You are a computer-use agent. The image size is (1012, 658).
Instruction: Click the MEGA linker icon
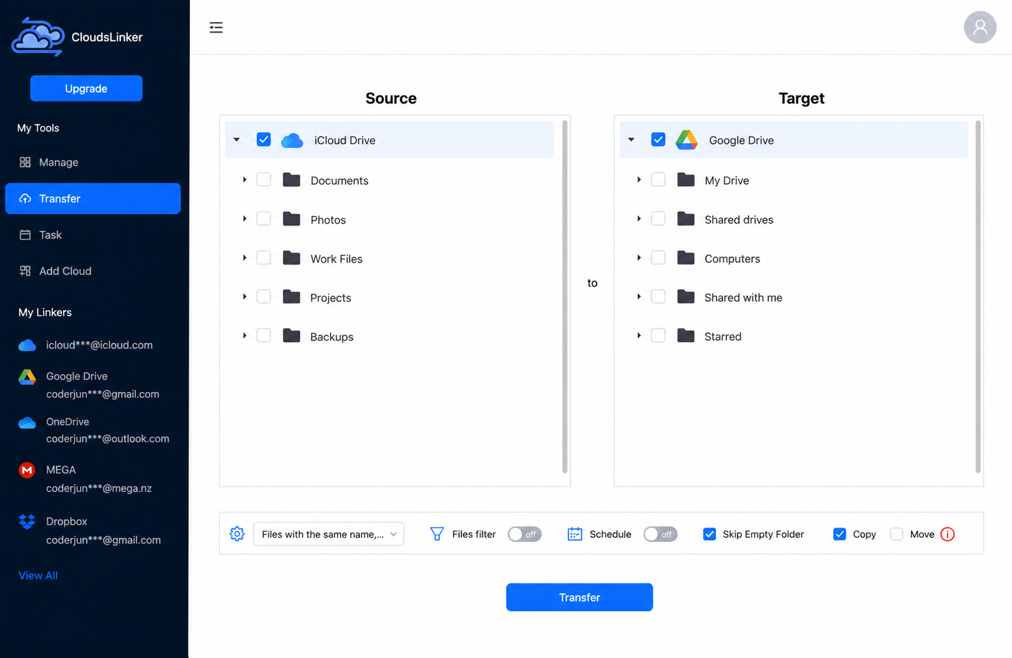coord(27,470)
